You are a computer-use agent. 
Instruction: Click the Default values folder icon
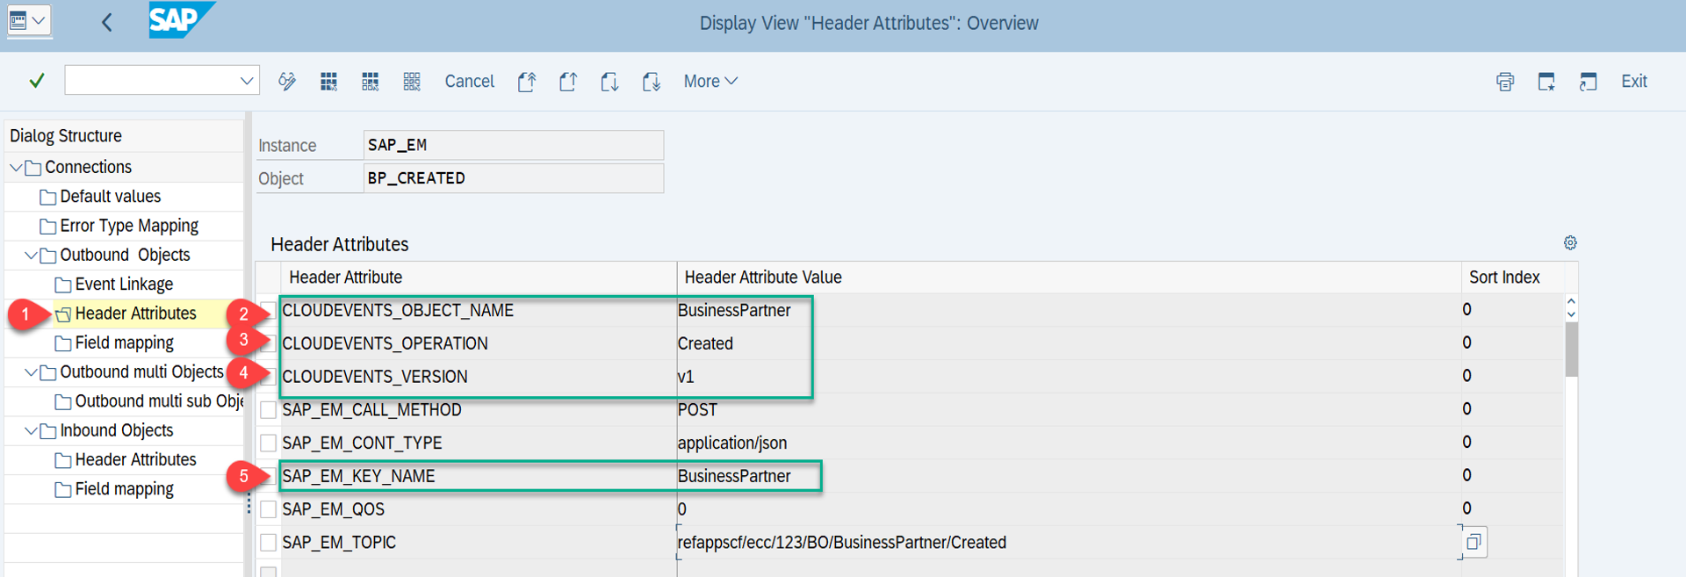pyautogui.click(x=48, y=197)
